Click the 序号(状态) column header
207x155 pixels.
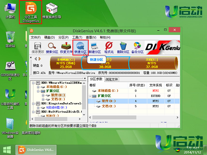(137, 85)
